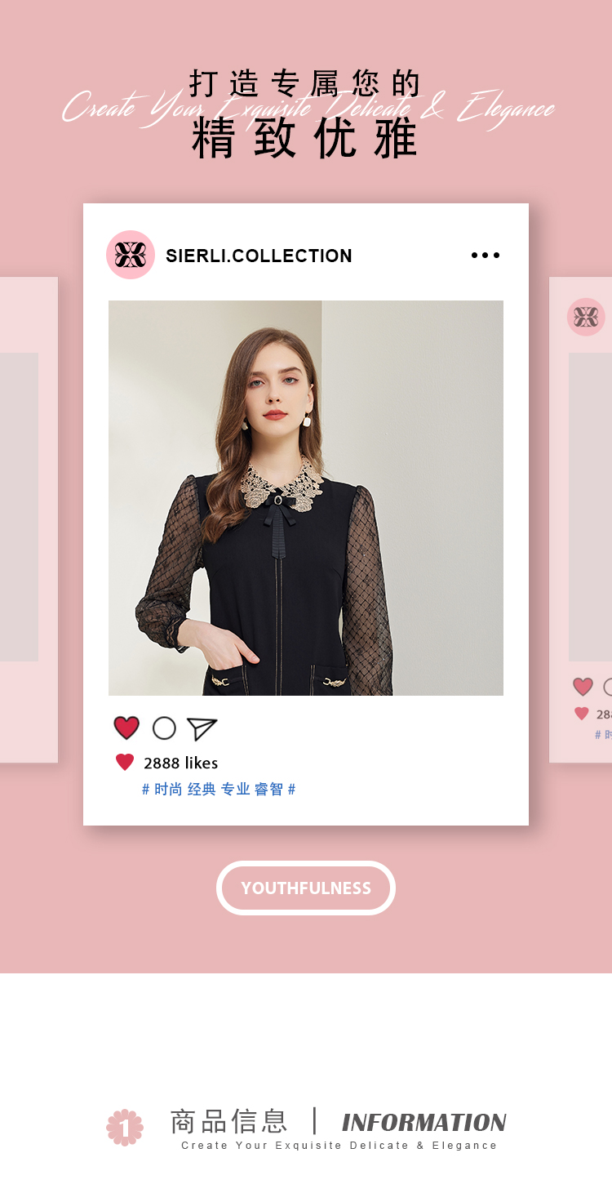This screenshot has width=612, height=1193.
Task: Open the three-dots more options menu
Action: click(486, 256)
